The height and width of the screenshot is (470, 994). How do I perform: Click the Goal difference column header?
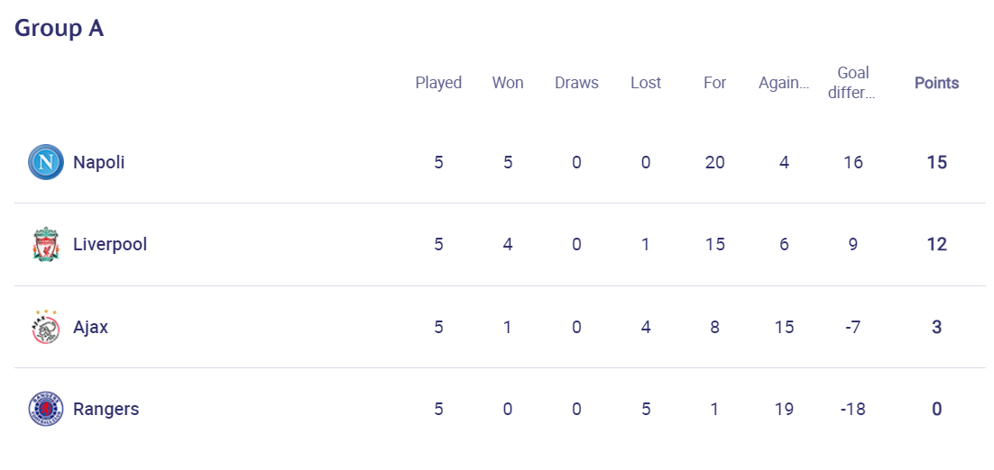[x=853, y=83]
